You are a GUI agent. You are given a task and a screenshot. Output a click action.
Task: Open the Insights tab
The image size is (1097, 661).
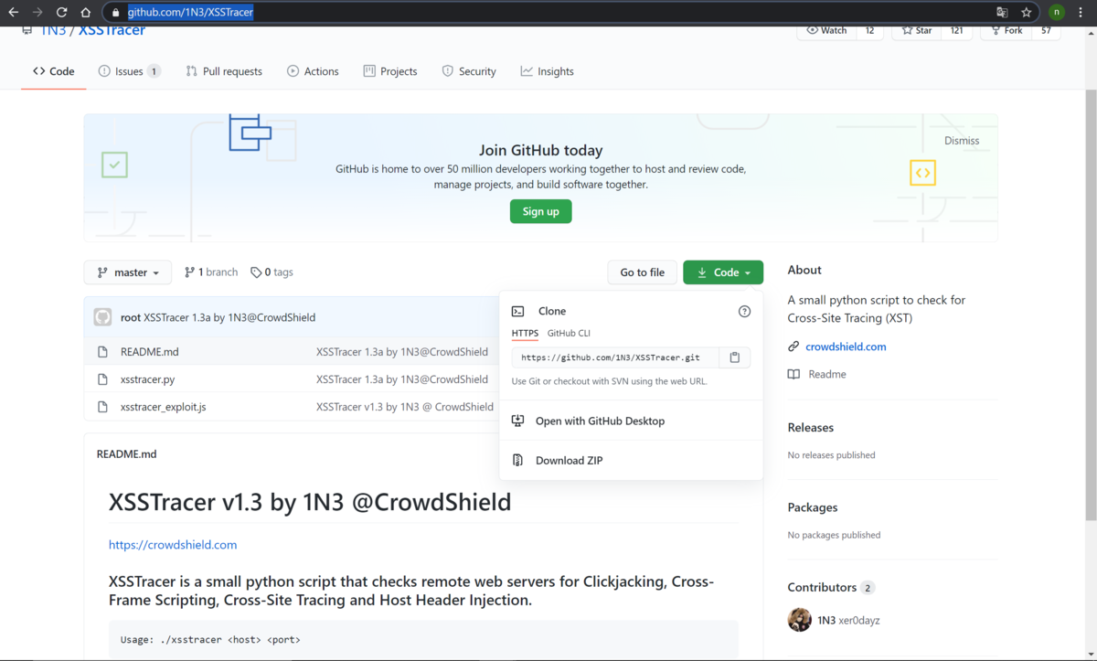coord(548,71)
